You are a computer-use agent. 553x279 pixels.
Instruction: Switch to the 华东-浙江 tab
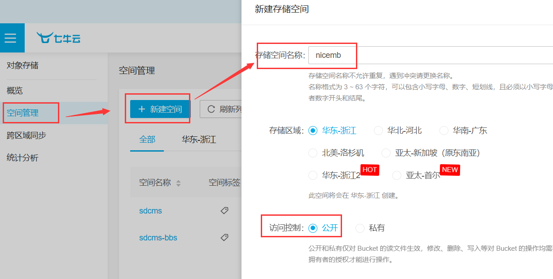click(x=199, y=139)
